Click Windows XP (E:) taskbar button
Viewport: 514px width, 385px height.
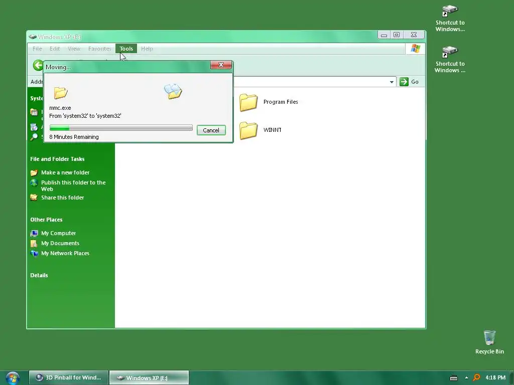(x=149, y=378)
